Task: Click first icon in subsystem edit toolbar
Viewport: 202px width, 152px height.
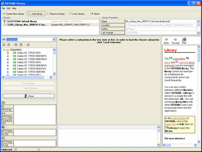Action: (4, 45)
